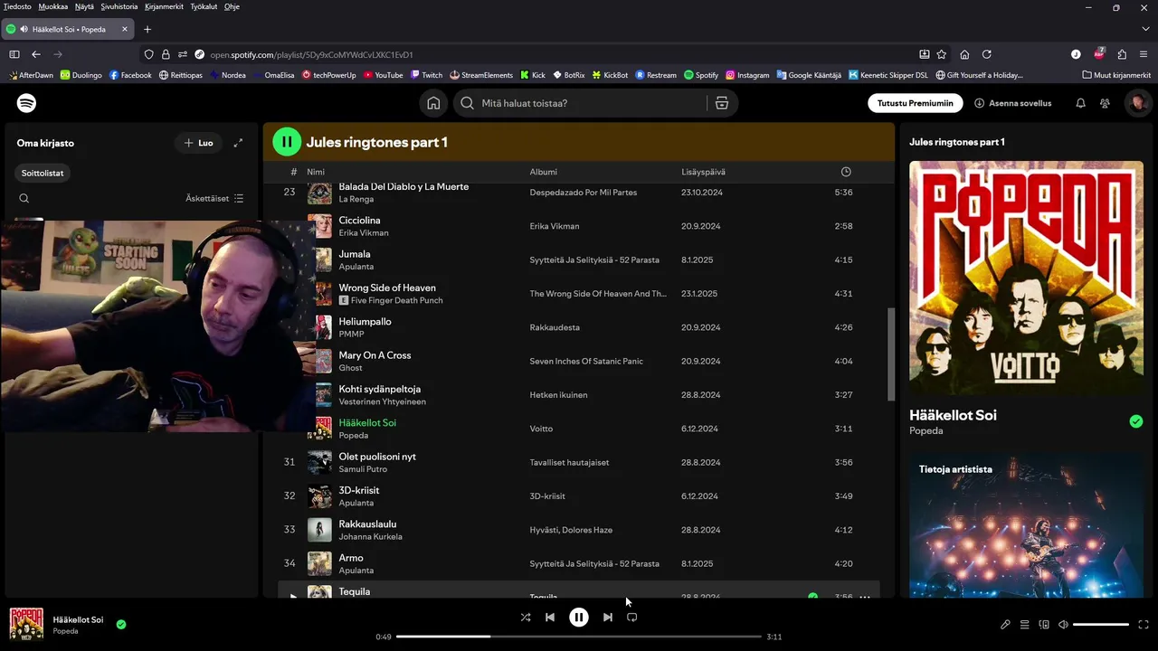Click the Asenna sovellus link

pos(1013,103)
